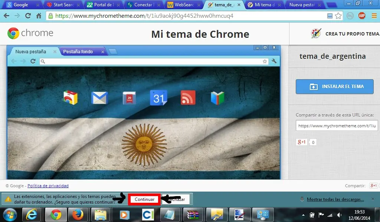The width and height of the screenshot is (380, 222).
Task: Click the Google Books icon in preview
Action: [x=217, y=98]
